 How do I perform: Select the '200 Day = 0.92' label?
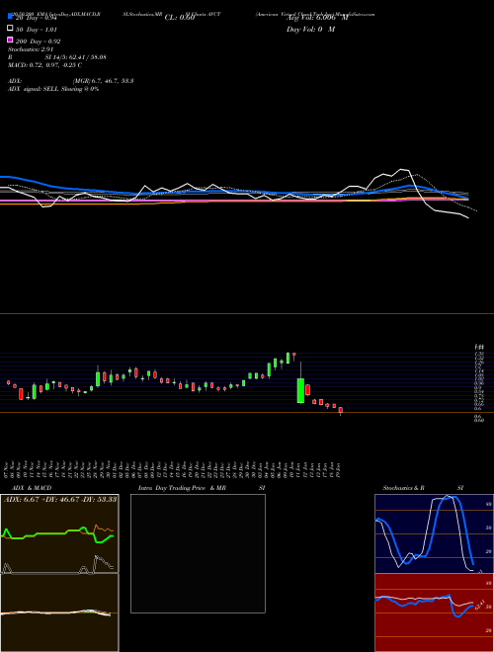[38, 41]
